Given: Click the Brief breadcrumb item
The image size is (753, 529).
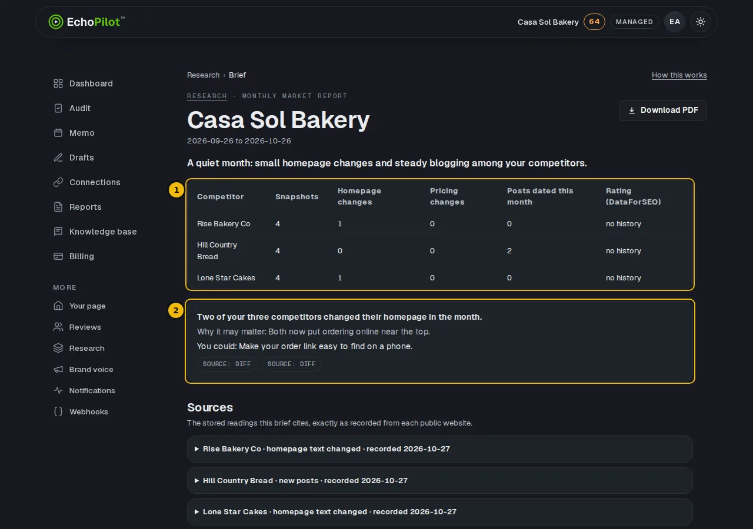Looking at the screenshot, I should (237, 75).
